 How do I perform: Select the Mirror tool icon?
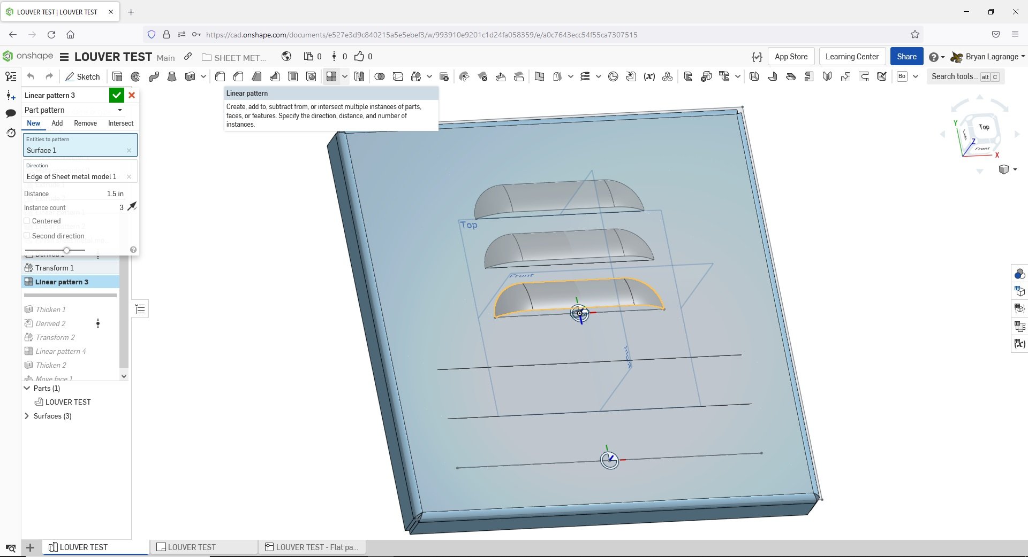coord(359,76)
